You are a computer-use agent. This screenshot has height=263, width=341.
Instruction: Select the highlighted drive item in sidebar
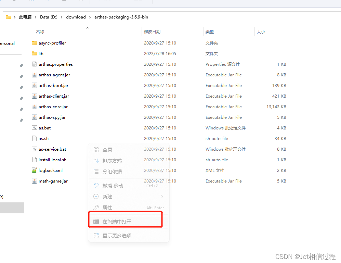tap(12, 208)
